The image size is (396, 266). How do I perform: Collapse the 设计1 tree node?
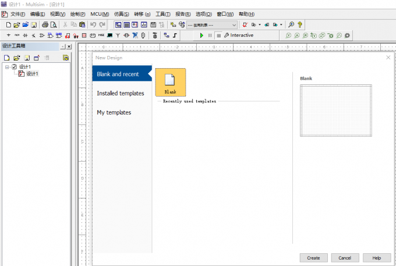[7, 67]
